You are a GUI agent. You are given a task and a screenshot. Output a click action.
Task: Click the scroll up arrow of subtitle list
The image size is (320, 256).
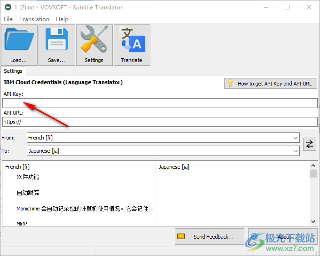313,165
